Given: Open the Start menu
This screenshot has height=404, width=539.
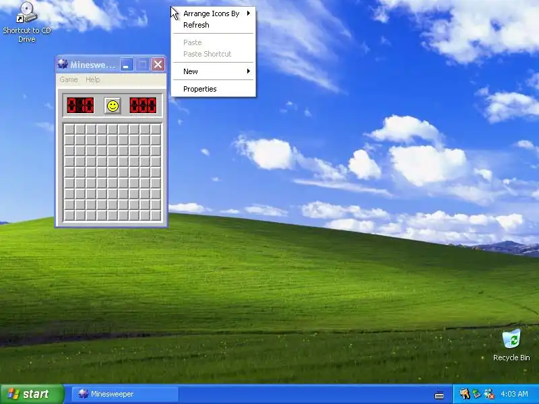Looking at the screenshot, I should (x=32, y=394).
